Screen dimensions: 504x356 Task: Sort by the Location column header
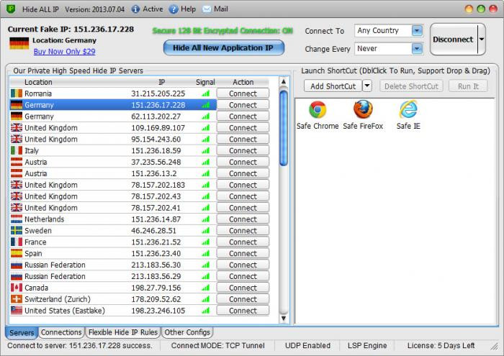(x=38, y=82)
